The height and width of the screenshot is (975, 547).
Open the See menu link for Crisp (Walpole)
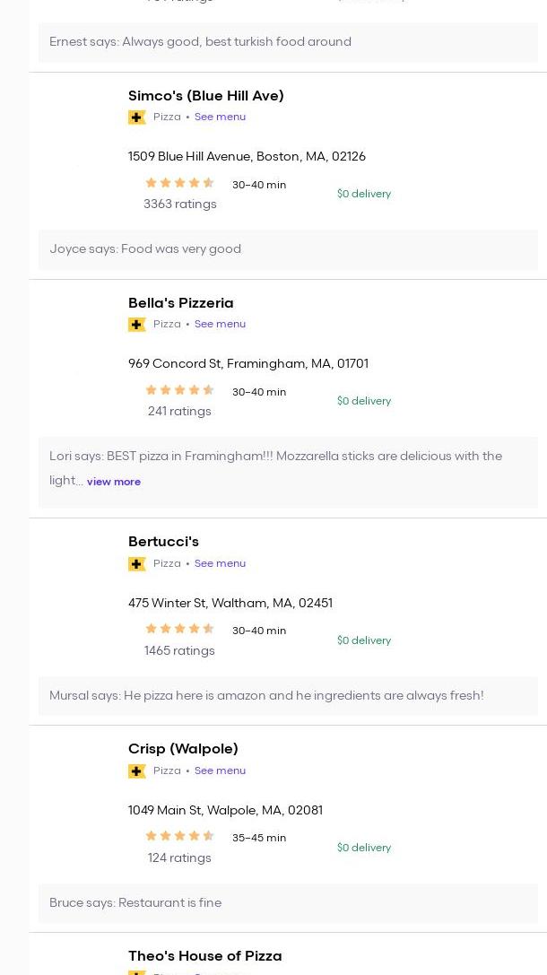(x=220, y=770)
